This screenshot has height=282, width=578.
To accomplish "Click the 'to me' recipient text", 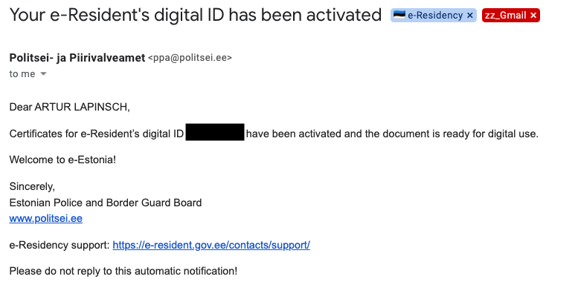I will tap(22, 74).
